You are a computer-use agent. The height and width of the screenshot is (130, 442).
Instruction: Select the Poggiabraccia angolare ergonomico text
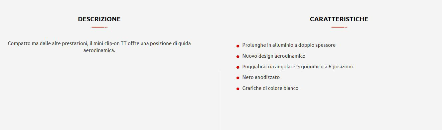[297, 67]
